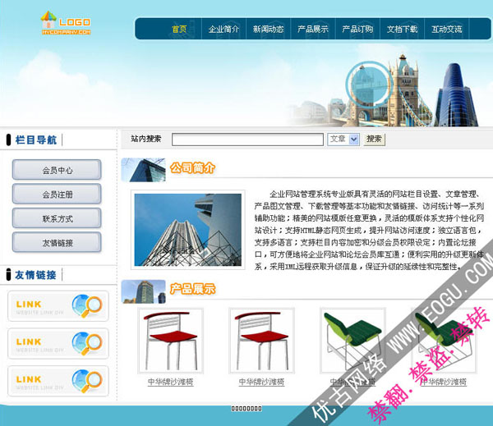The width and height of the screenshot is (493, 426).
Task: Click the building icon beside 公司简介 heading
Action: (142, 169)
